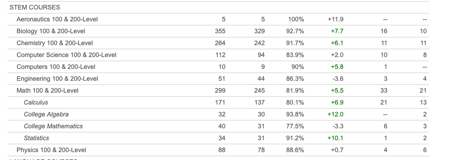Image resolution: width=462 pixels, height=160 pixels.
Task: Open Engineering 100 & 200-Level course entry
Action: [x=57, y=79]
